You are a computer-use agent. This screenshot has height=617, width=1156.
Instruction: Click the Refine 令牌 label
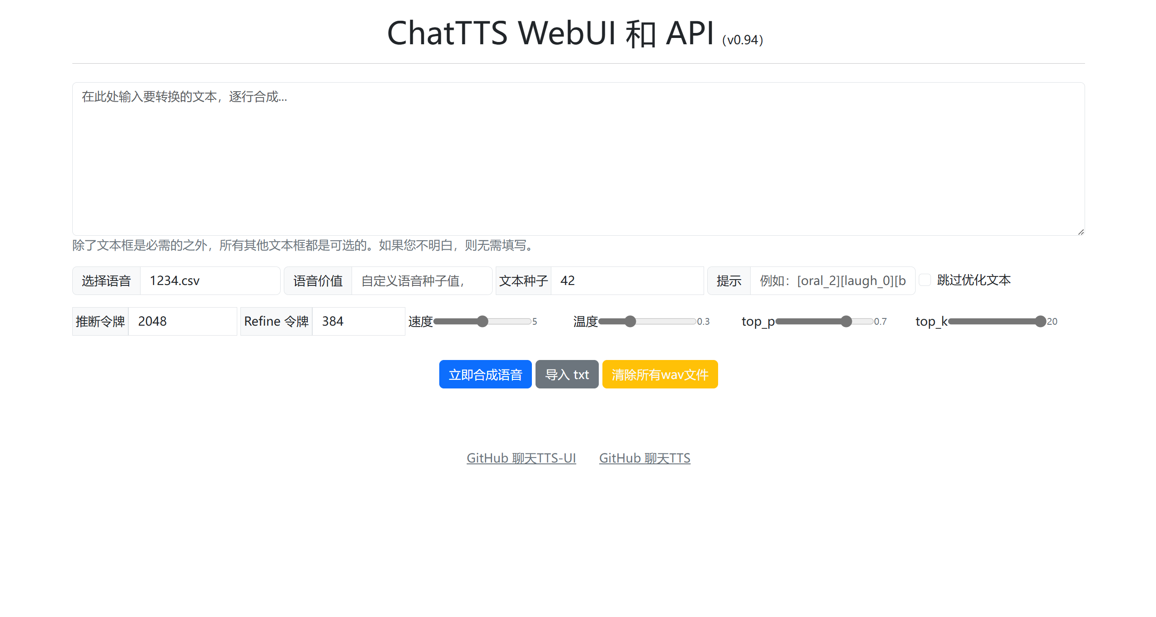pos(276,321)
